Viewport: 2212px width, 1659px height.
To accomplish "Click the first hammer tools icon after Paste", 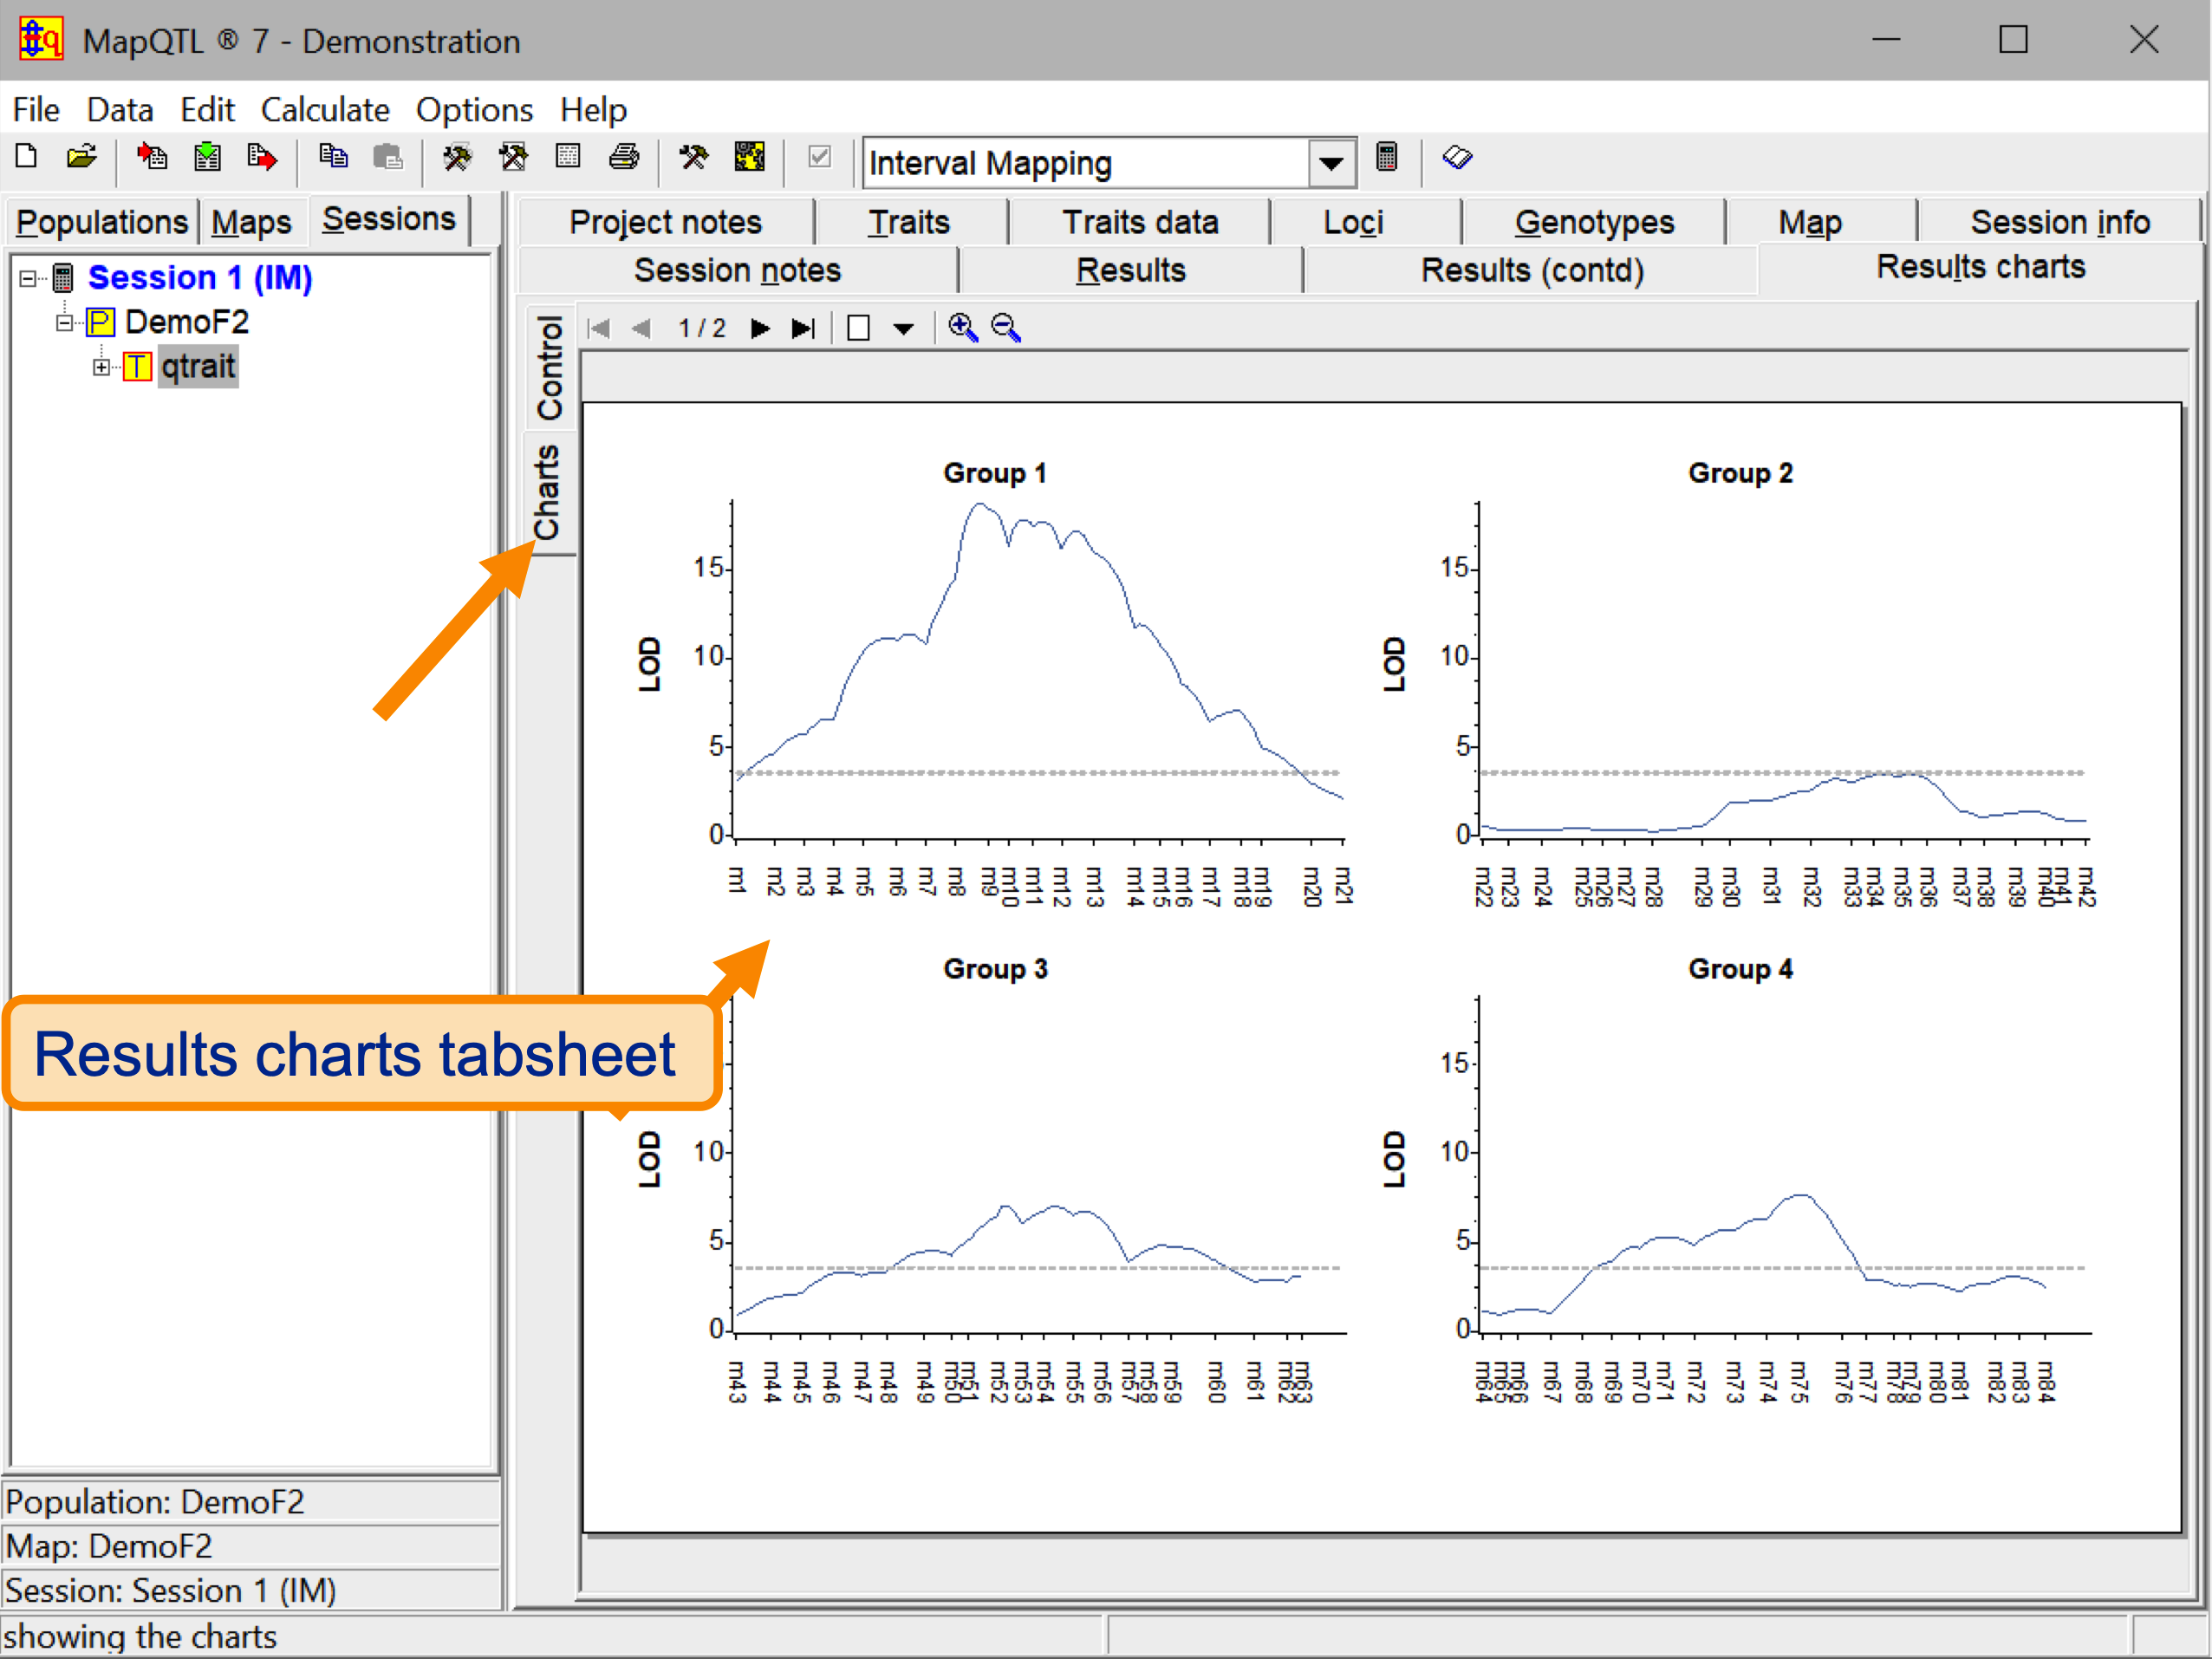I will point(457,158).
